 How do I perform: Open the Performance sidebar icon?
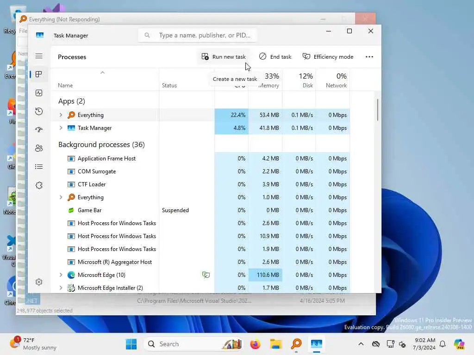[39, 93]
